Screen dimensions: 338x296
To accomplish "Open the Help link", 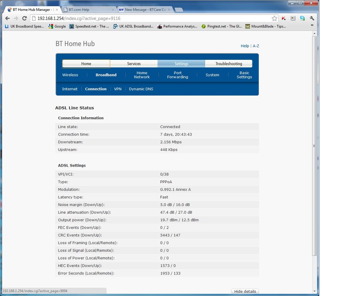I will click(245, 46).
